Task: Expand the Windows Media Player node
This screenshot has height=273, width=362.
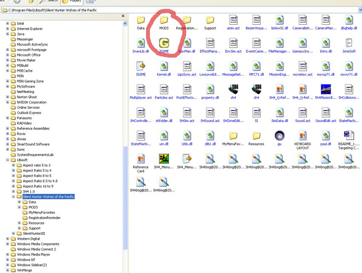Action: point(8,255)
